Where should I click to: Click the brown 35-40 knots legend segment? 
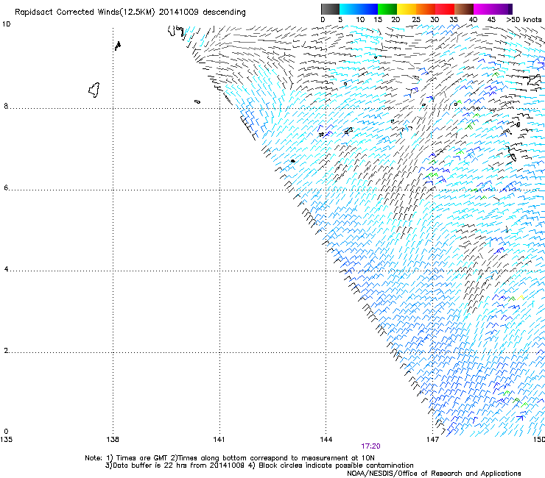[x=464, y=9]
